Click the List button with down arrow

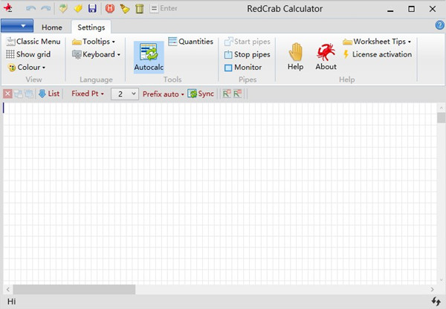[49, 94]
